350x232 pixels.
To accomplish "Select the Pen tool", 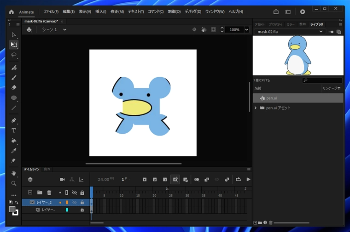I will 14,120.
